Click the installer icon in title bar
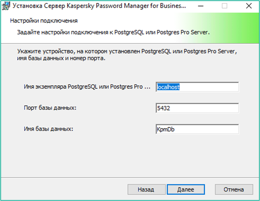260x201 pixels. point(6,6)
